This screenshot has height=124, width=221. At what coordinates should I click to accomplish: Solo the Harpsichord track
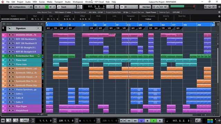click(13, 111)
